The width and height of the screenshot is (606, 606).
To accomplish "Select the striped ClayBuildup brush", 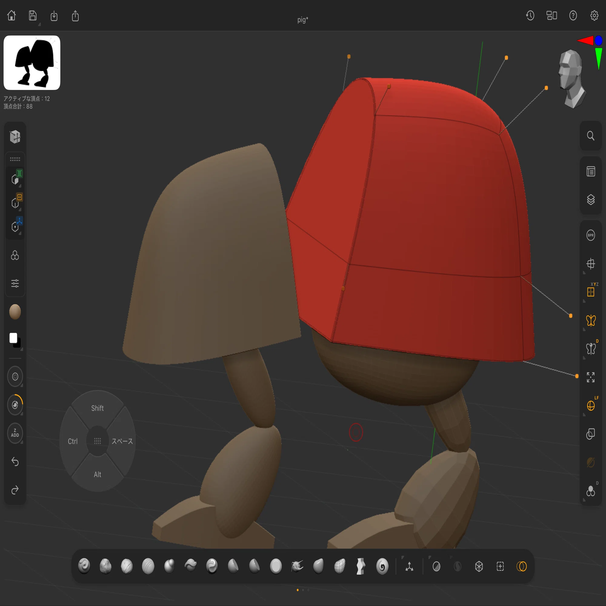I will point(148,566).
